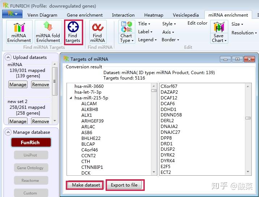This screenshot has width=259, height=197.
Task: Open the FunRich application menu button
Action: click(x=12, y=14)
